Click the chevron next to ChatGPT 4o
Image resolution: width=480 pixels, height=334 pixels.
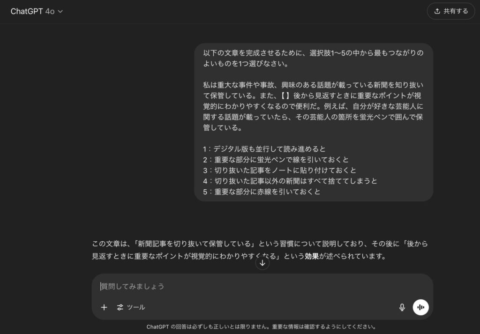(x=60, y=12)
